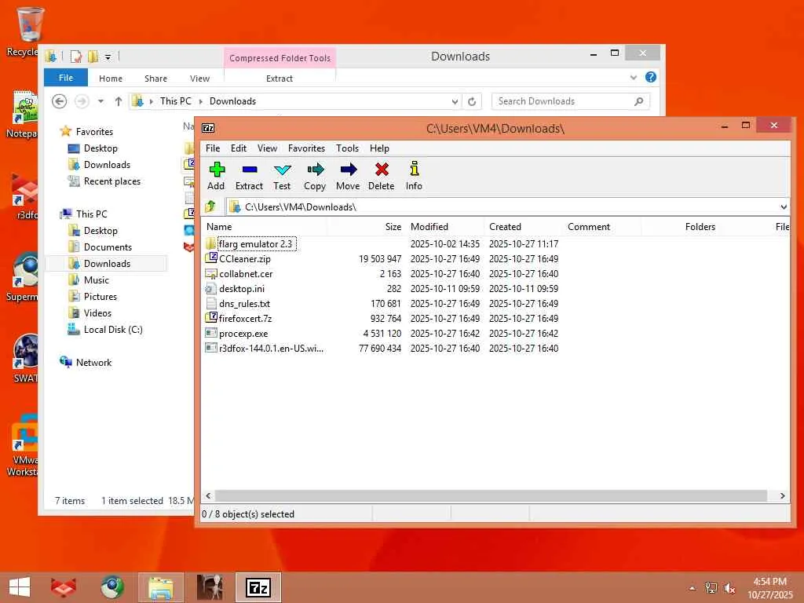Screen dimensions: 804x603
Task: Click the 7-Zip taskbar button
Action: click(258, 587)
